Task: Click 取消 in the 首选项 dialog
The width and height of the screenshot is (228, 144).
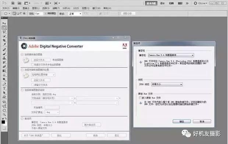Action: [x=202, y=121]
